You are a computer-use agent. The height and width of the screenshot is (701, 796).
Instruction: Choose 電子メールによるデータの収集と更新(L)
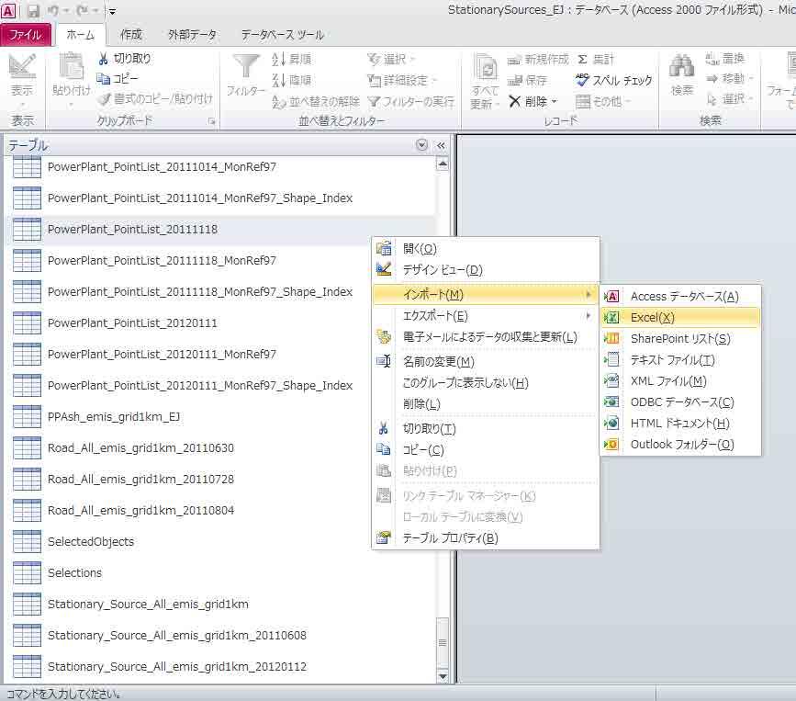[x=486, y=337]
